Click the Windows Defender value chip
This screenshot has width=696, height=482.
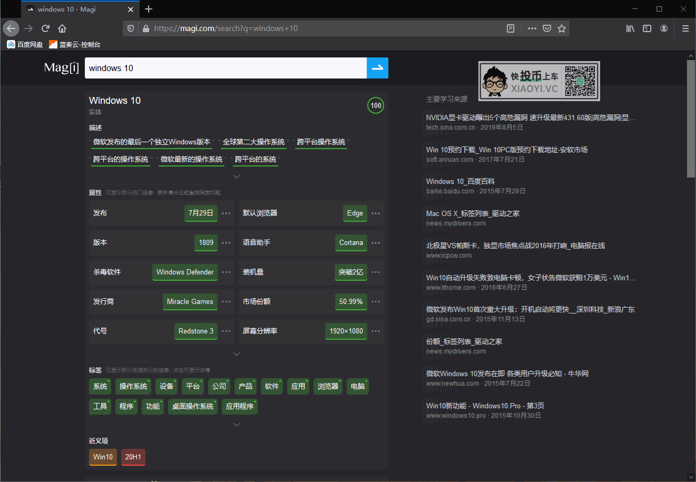[185, 272]
